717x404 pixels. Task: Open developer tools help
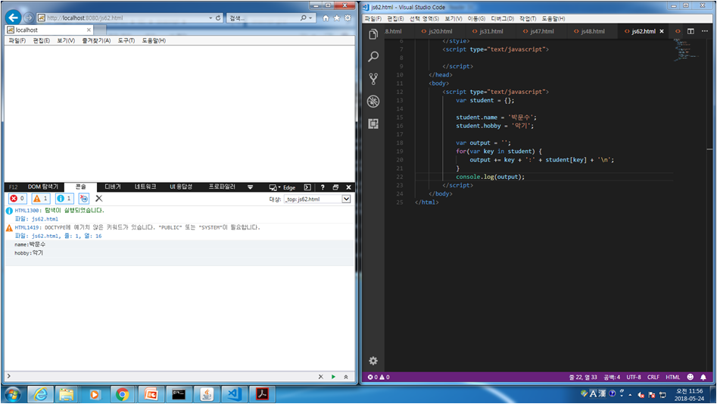(x=323, y=187)
